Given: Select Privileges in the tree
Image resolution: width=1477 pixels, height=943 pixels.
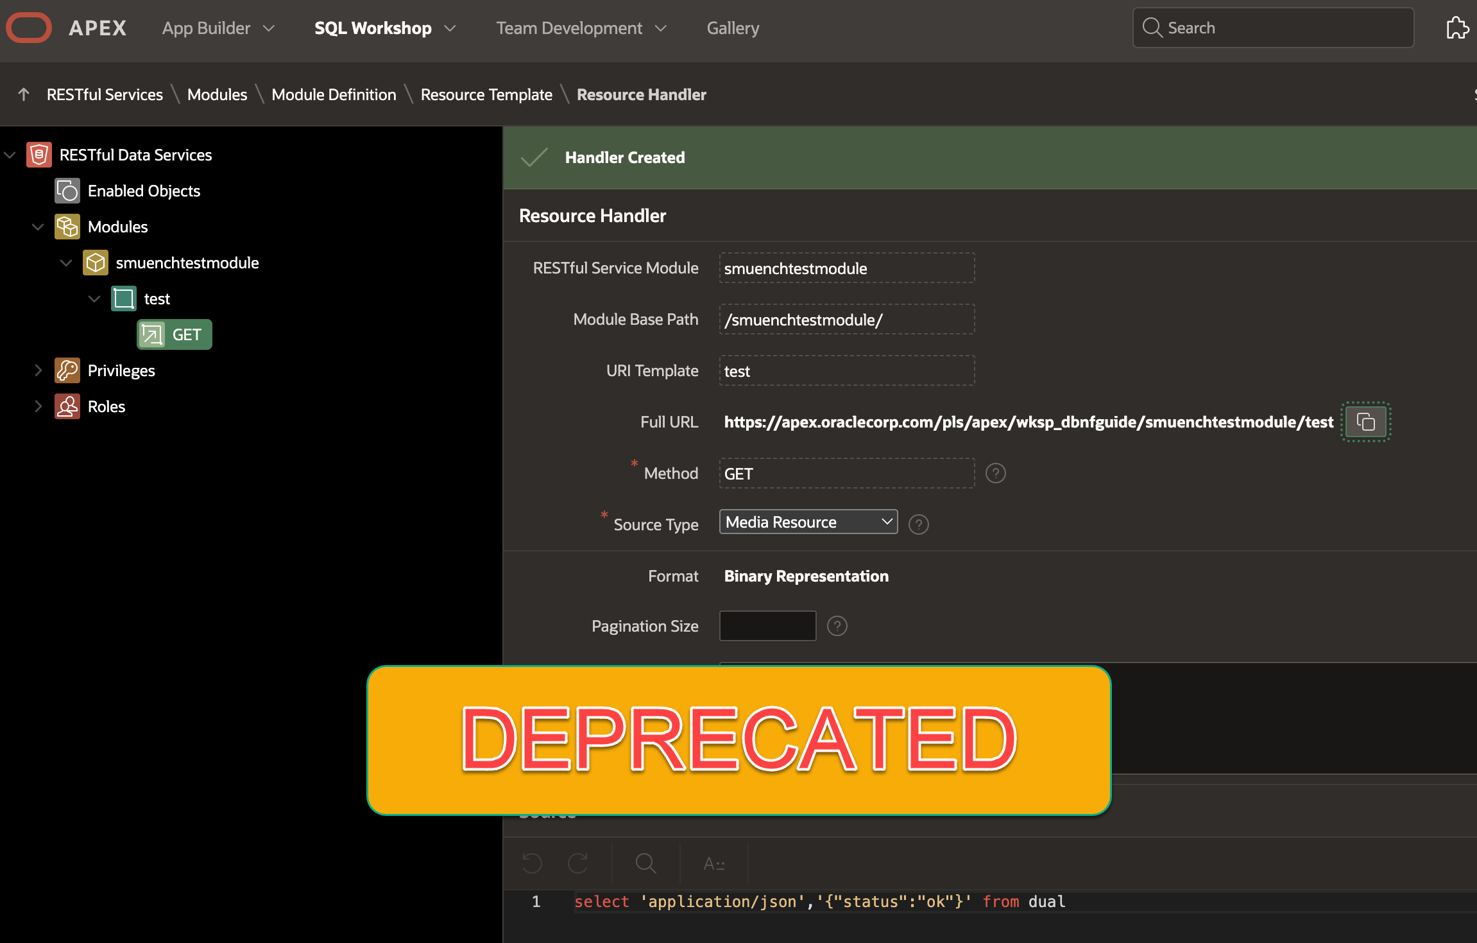Looking at the screenshot, I should click(121, 370).
